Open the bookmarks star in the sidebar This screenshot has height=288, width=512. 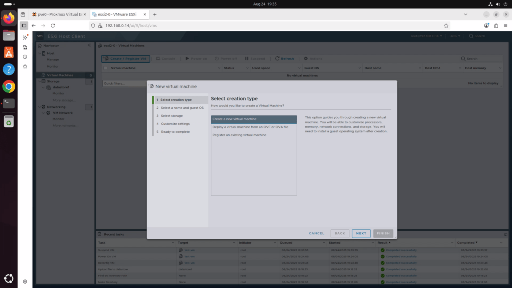(x=25, y=66)
